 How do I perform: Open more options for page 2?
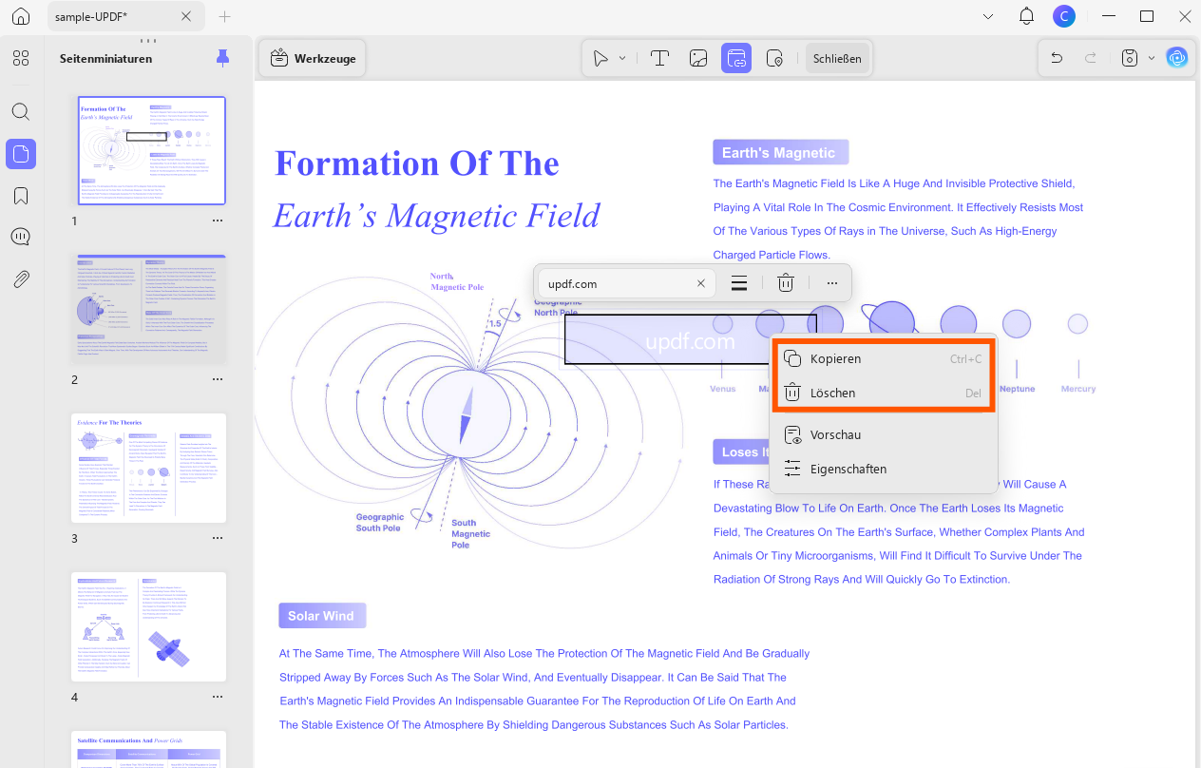[x=218, y=379]
